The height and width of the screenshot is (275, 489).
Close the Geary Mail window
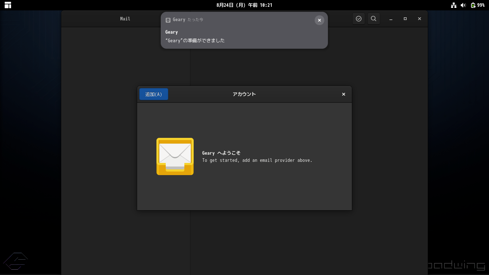[x=420, y=19]
